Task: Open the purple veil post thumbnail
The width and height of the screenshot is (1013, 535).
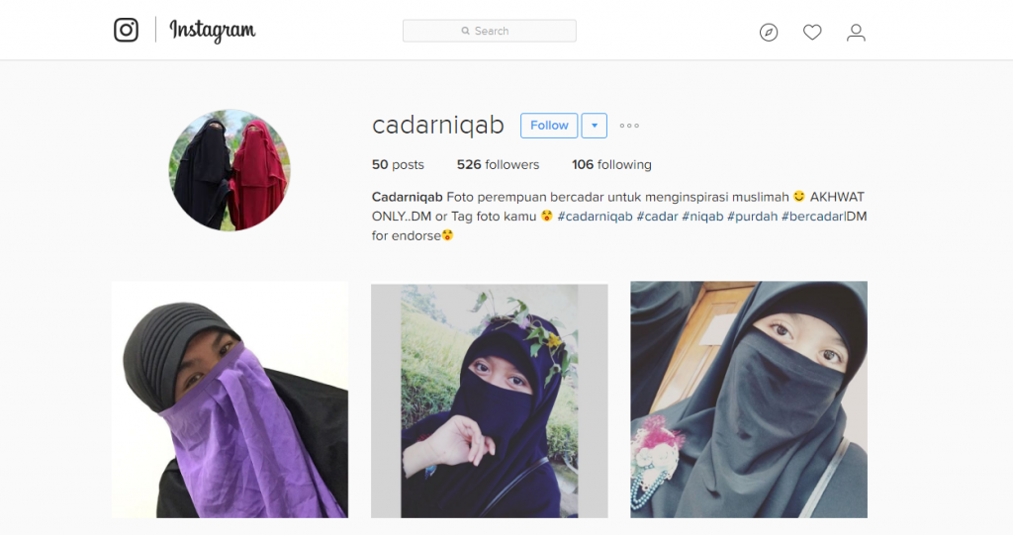Action: point(230,400)
